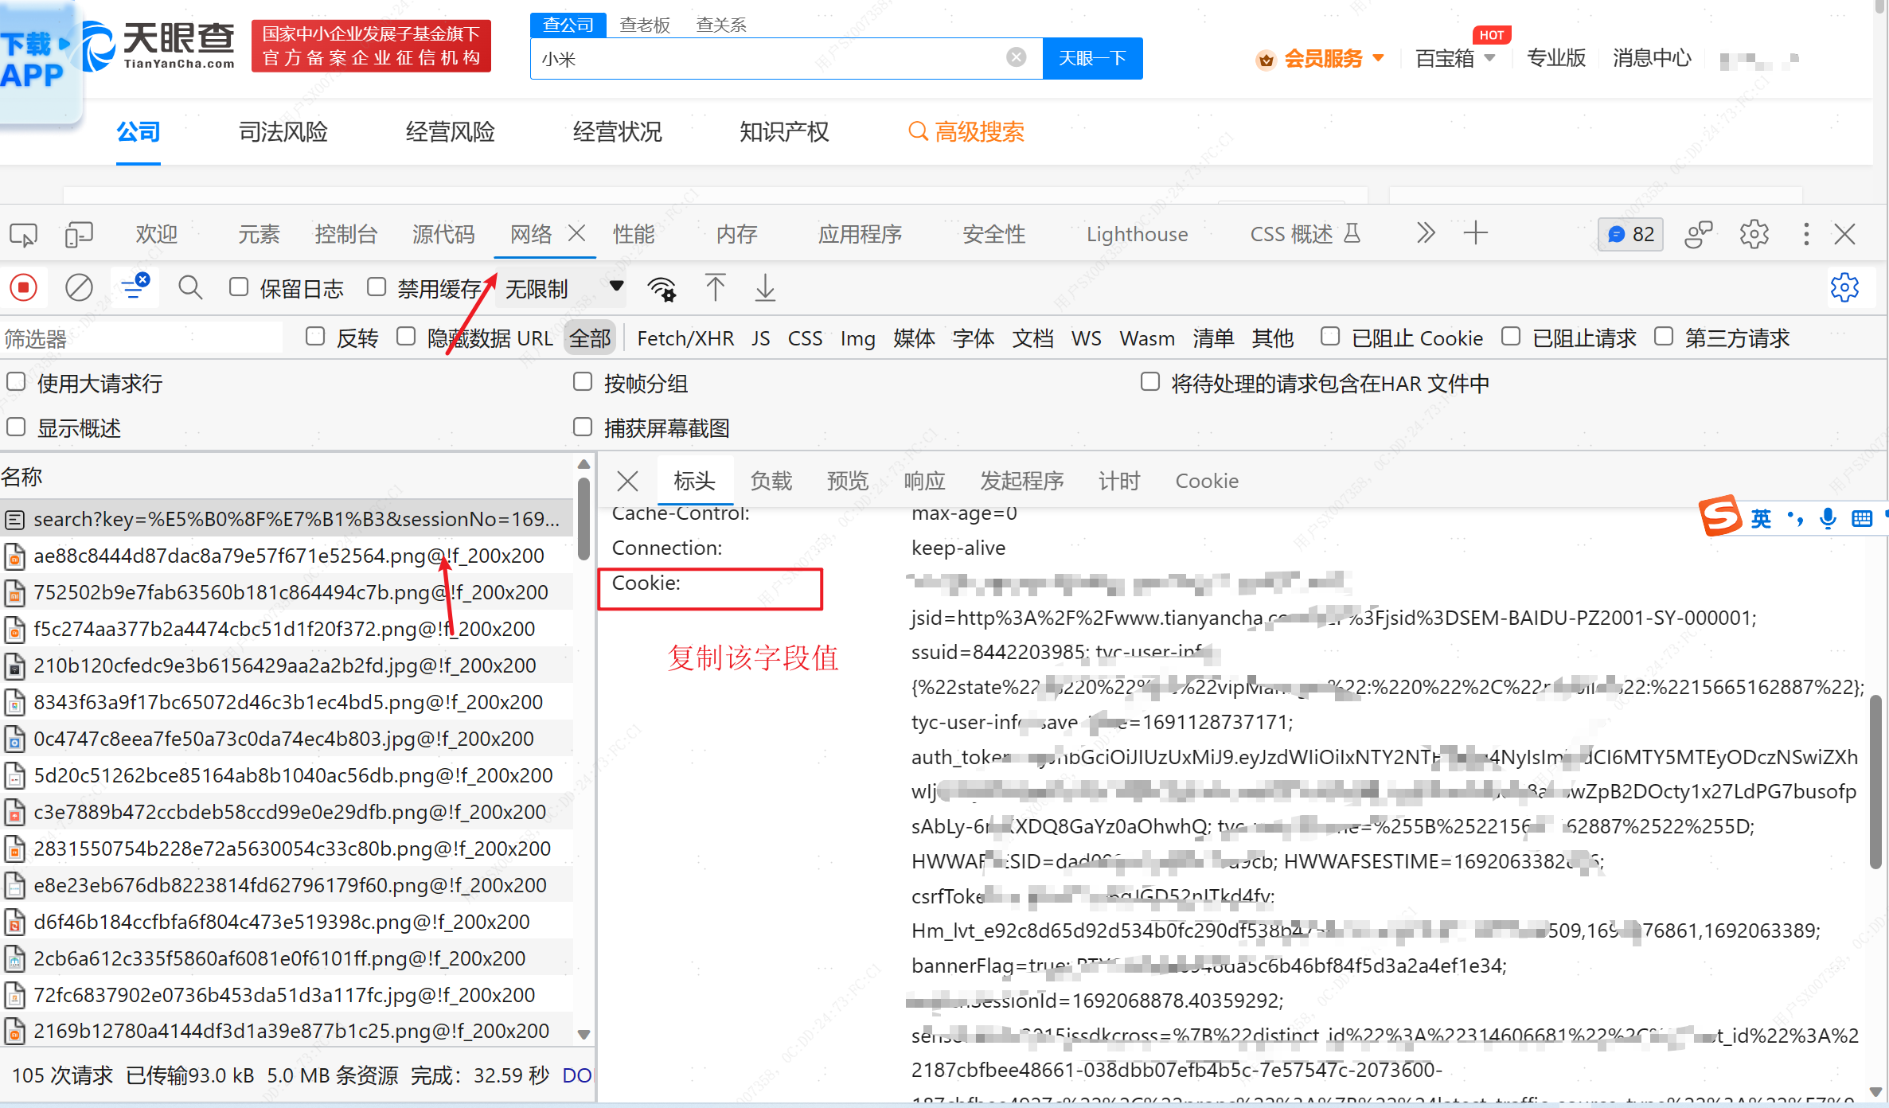This screenshot has width=1889, height=1108.
Task: Switch to the 源代码 tab
Action: 443,234
